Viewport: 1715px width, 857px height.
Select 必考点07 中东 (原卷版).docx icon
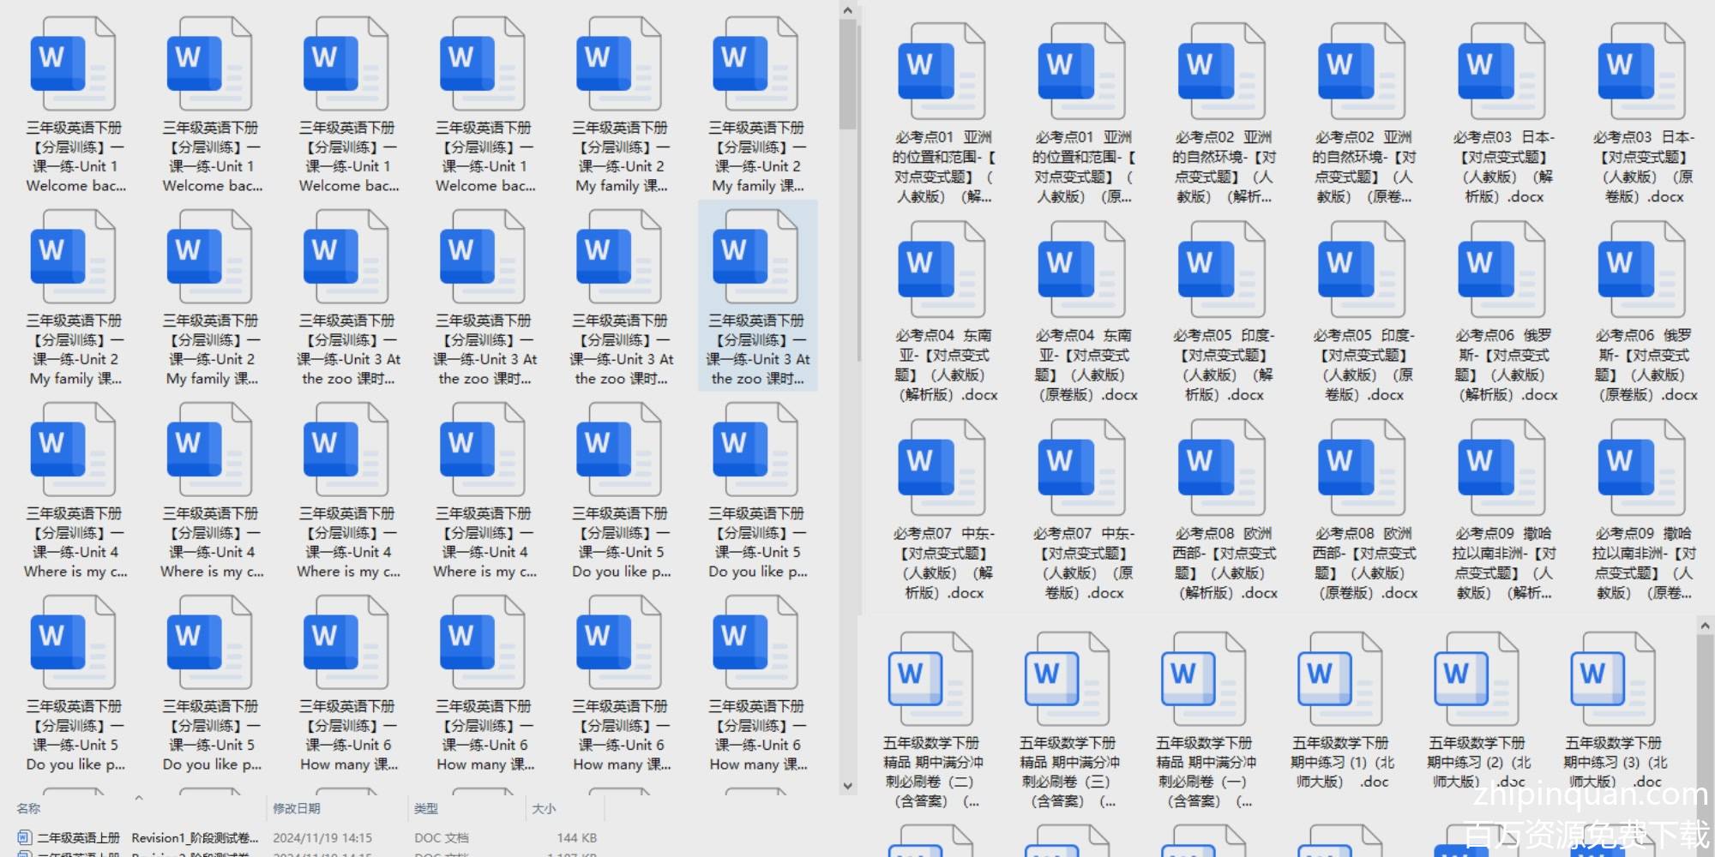coord(1082,469)
